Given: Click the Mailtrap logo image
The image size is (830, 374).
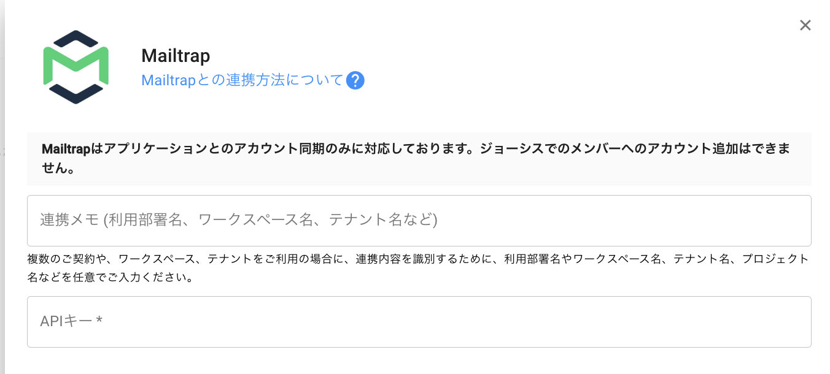Looking at the screenshot, I should (x=76, y=67).
